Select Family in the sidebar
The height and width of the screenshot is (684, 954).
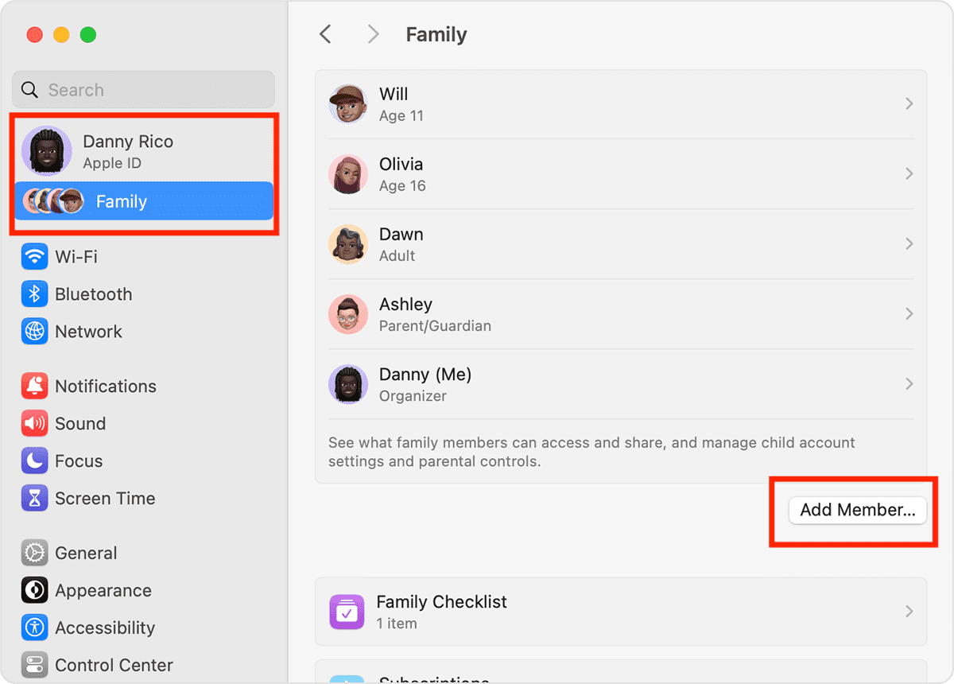point(144,201)
